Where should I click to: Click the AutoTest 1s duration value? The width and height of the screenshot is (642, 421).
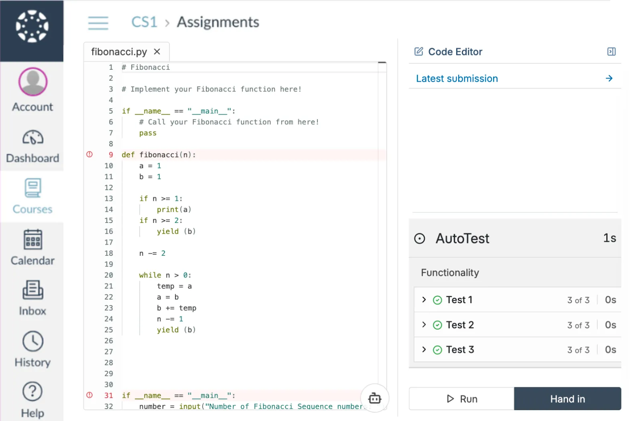610,238
